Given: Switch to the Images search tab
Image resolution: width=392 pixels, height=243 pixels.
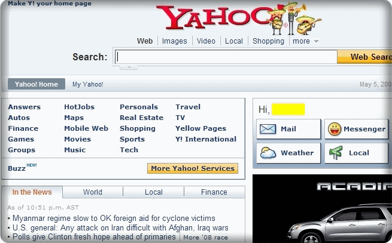Looking at the screenshot, I should pos(175,41).
